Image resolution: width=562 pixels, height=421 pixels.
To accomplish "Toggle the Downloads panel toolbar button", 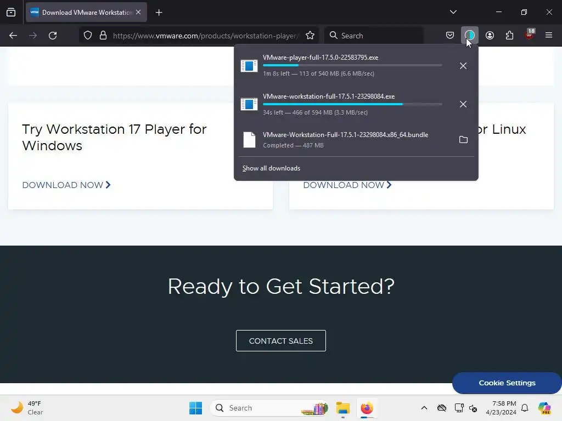I will 470,35.
